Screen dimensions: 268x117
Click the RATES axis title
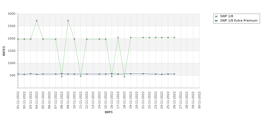tap(4, 51)
